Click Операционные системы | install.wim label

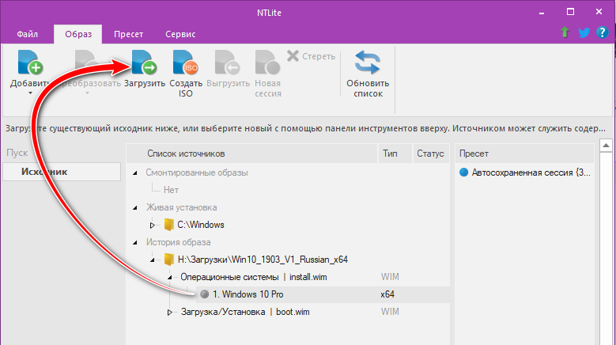[x=253, y=277]
